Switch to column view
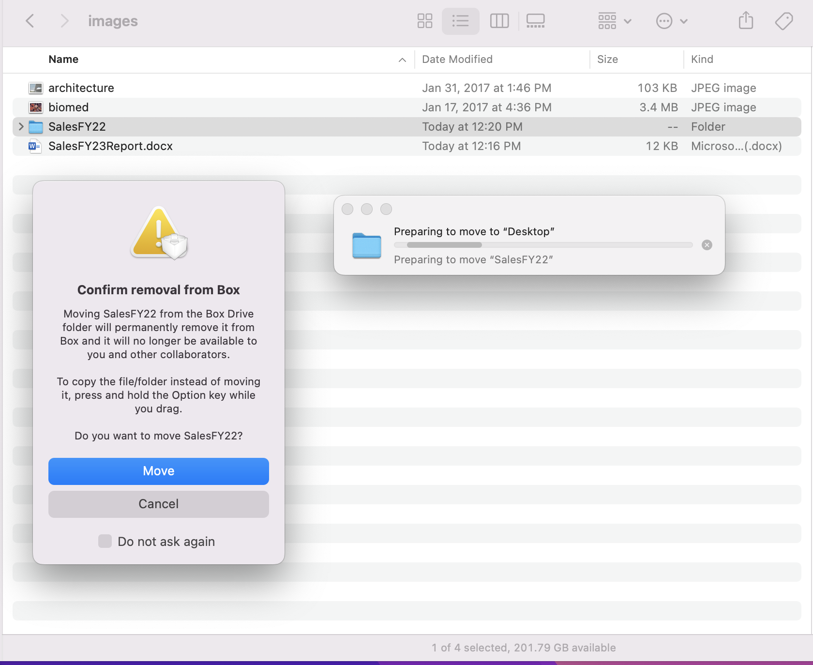Image resolution: width=813 pixels, height=665 pixels. tap(499, 21)
